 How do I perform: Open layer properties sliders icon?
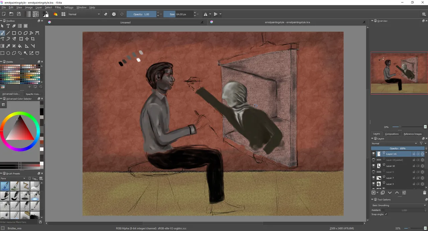(x=404, y=193)
